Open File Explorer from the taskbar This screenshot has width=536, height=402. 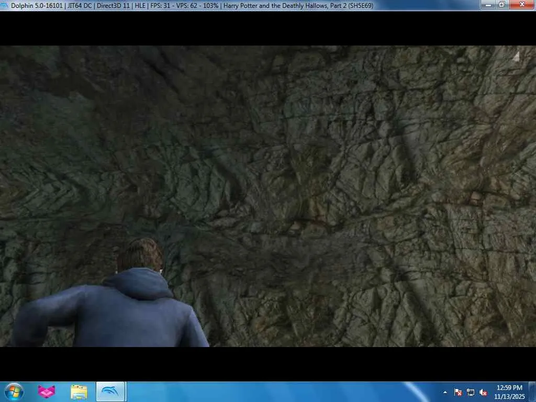pyautogui.click(x=79, y=392)
